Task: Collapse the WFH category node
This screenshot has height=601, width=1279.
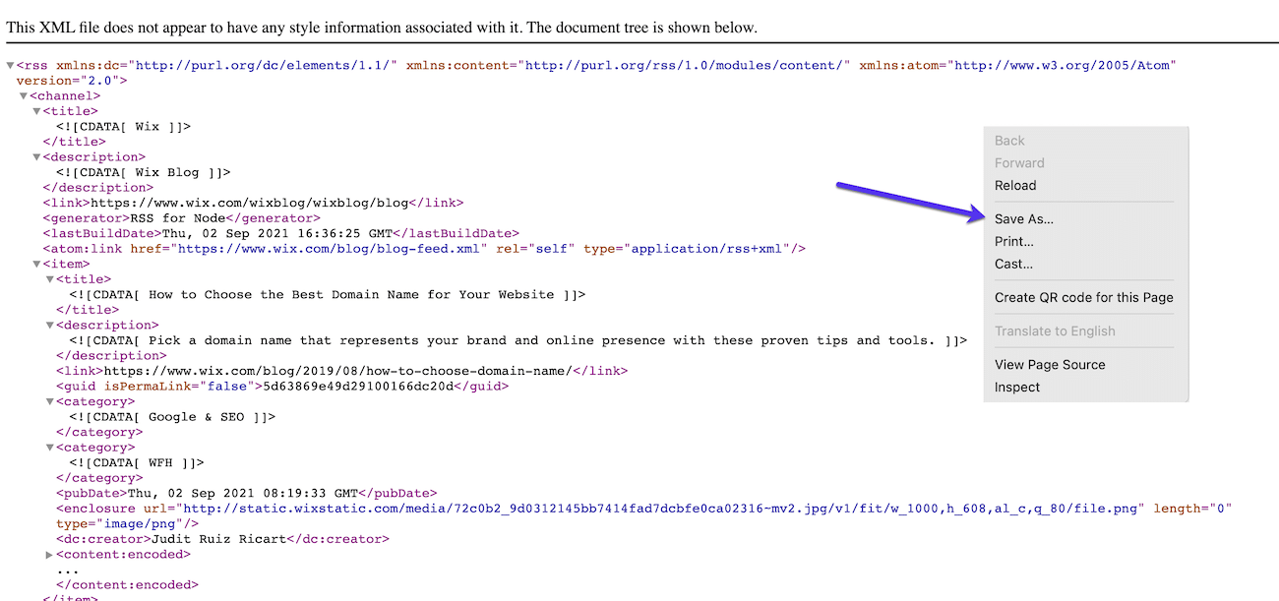Action: point(48,447)
